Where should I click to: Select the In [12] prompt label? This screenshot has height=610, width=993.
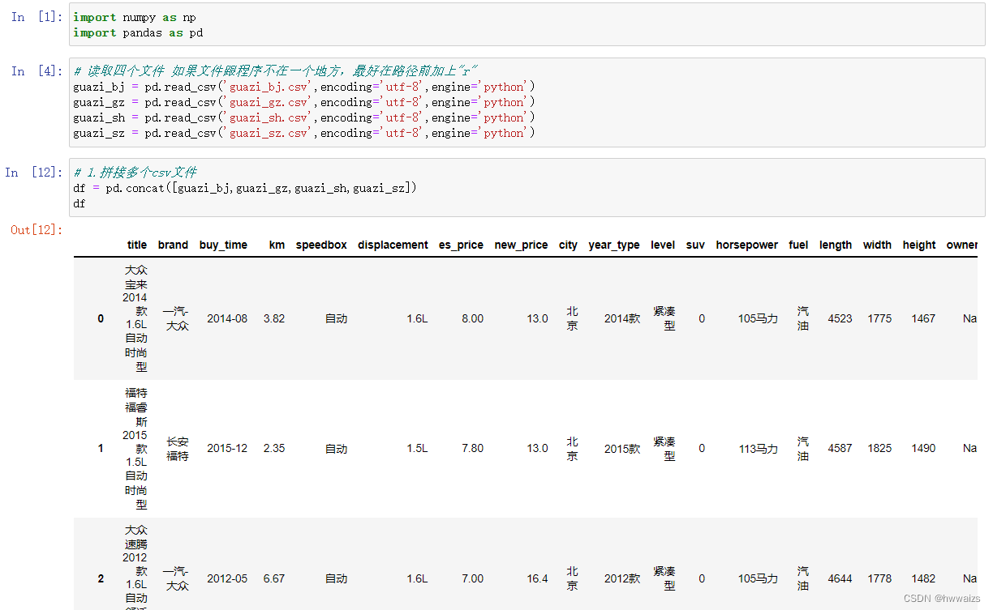(x=33, y=172)
